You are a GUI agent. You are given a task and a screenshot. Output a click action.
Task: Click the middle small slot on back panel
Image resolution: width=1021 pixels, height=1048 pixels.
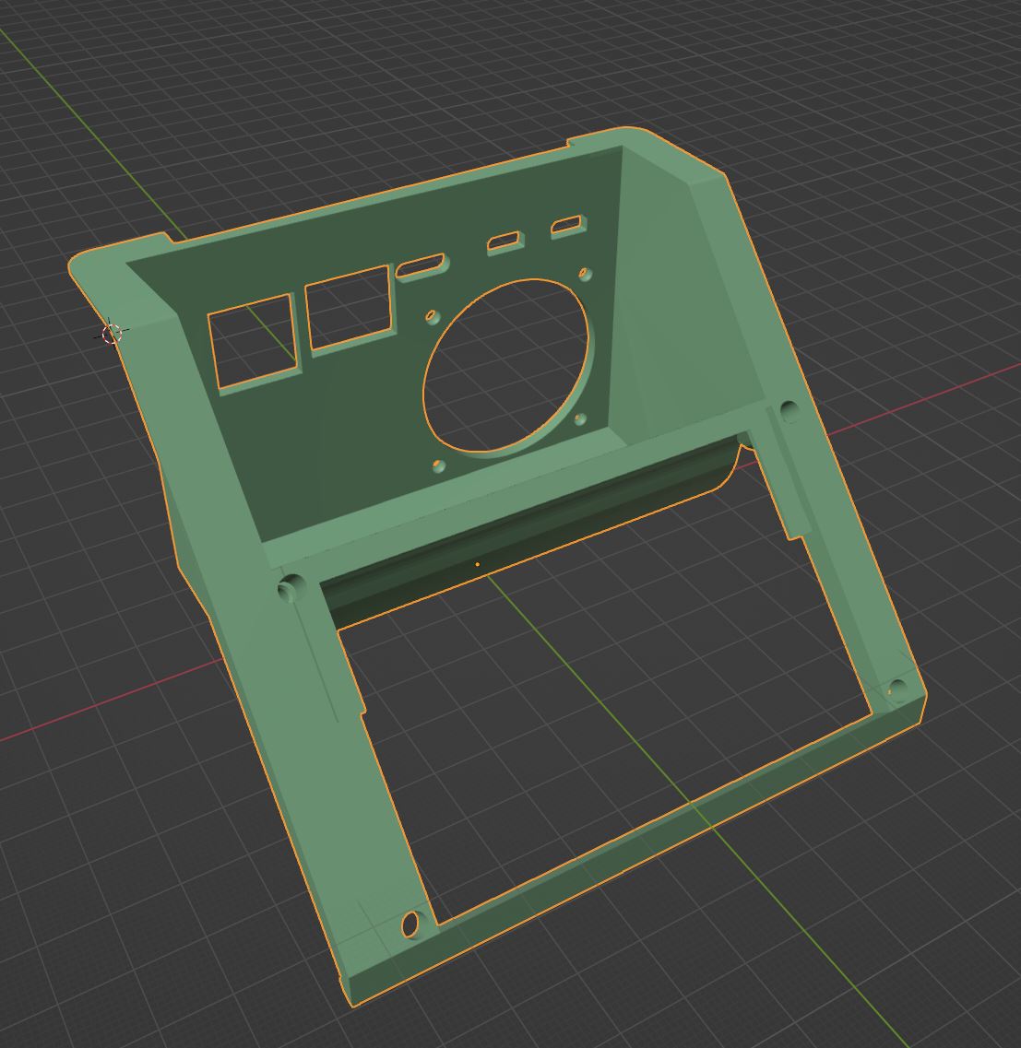click(x=504, y=242)
